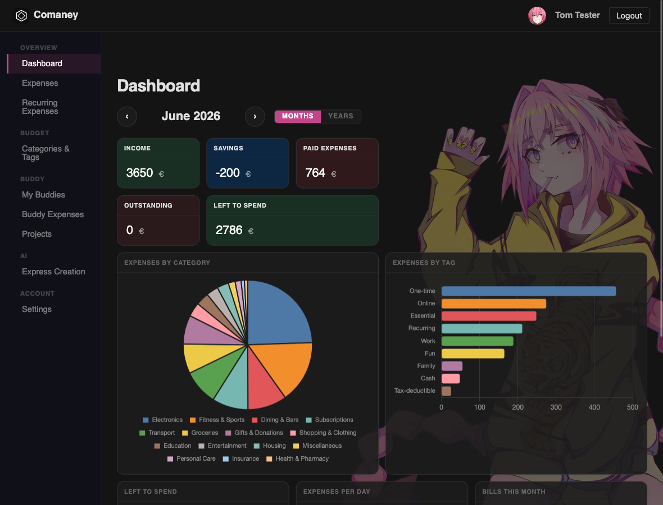This screenshot has width=663, height=505.
Task: Click the page scrollbar on the right
Action: (661, 169)
